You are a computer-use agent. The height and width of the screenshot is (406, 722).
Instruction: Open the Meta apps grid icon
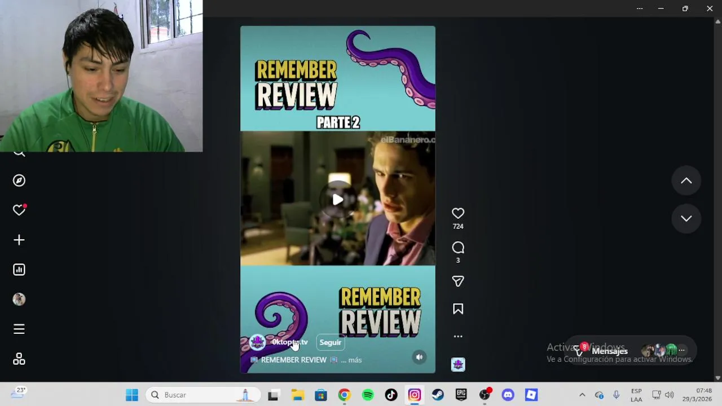pyautogui.click(x=19, y=359)
